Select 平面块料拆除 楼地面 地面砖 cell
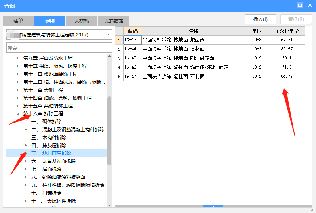Viewport: 316px width, 213px height. coord(193,40)
